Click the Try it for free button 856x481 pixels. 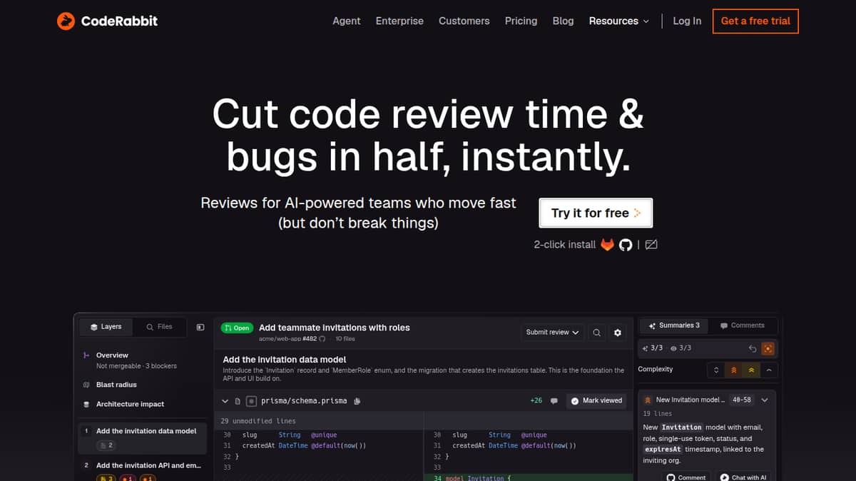596,213
